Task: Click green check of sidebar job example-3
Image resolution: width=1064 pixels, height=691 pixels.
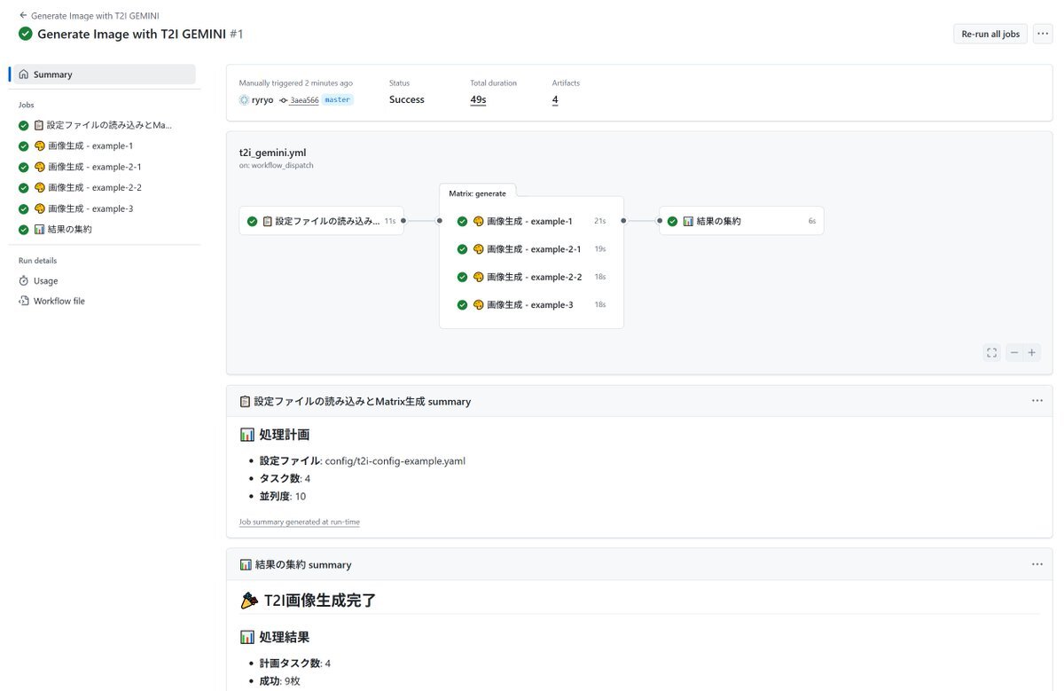Action: point(24,208)
